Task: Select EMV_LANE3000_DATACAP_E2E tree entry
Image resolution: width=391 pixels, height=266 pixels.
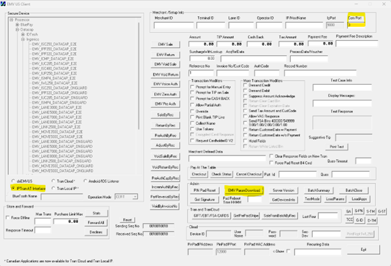Action: (x=56, y=107)
